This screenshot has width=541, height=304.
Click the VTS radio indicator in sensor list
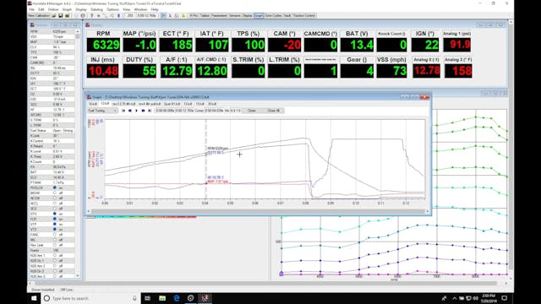point(54,229)
